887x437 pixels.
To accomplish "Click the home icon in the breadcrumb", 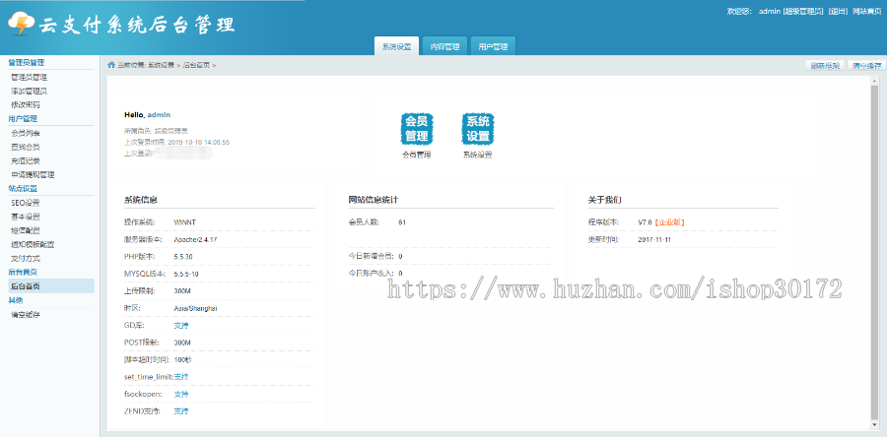I will click(x=111, y=65).
